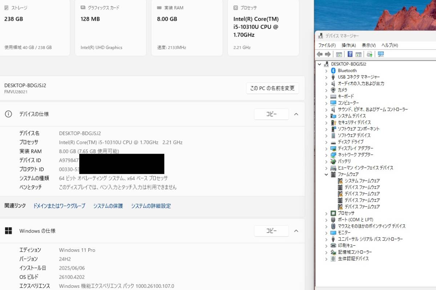The height and width of the screenshot is (290, 436).
Task: Click the 実装 RAM 8.00 GB card
Action: pos(187,28)
